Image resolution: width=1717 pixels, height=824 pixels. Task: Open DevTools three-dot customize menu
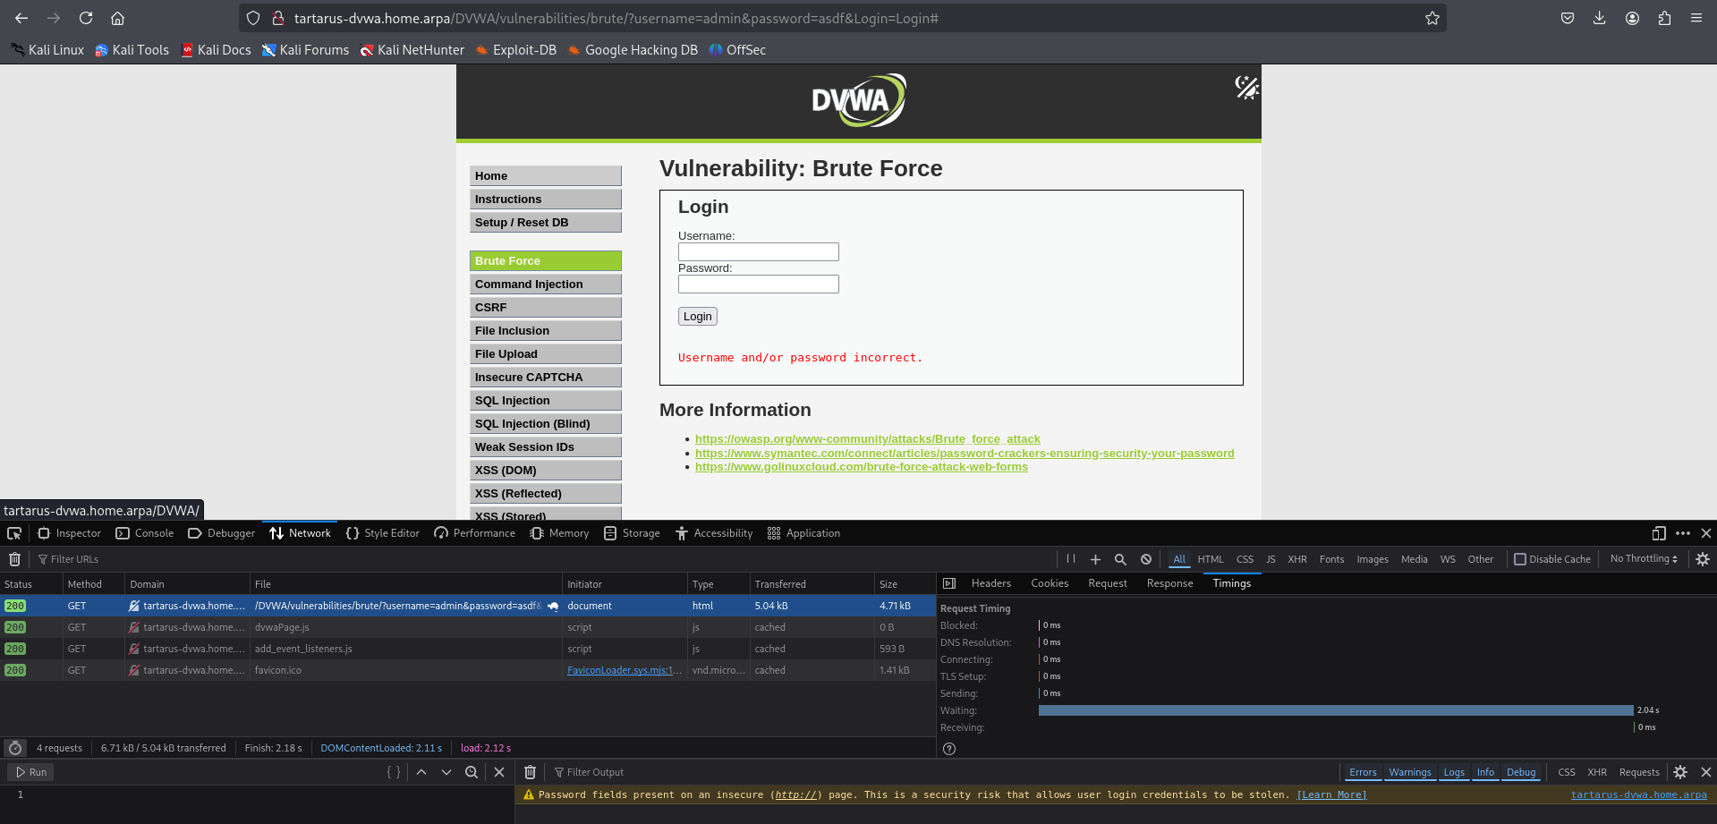(x=1683, y=533)
